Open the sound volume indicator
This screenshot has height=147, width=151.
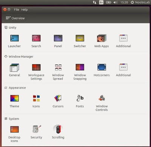pyautogui.click(x=116, y=2)
